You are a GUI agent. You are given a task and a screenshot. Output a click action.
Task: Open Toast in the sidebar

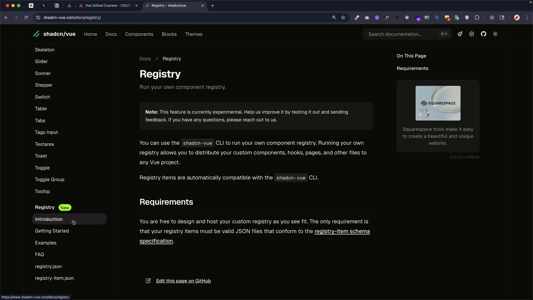click(41, 156)
